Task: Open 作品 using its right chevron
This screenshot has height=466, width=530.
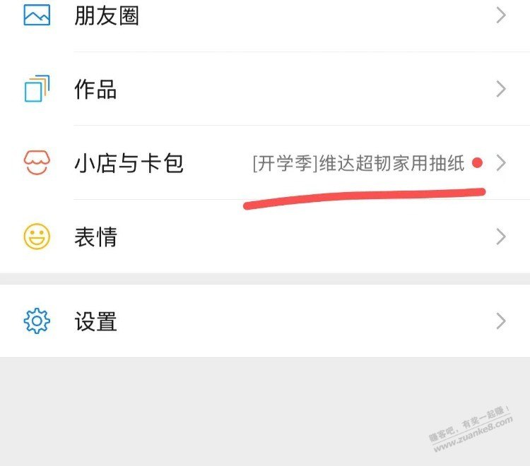Action: [x=501, y=89]
